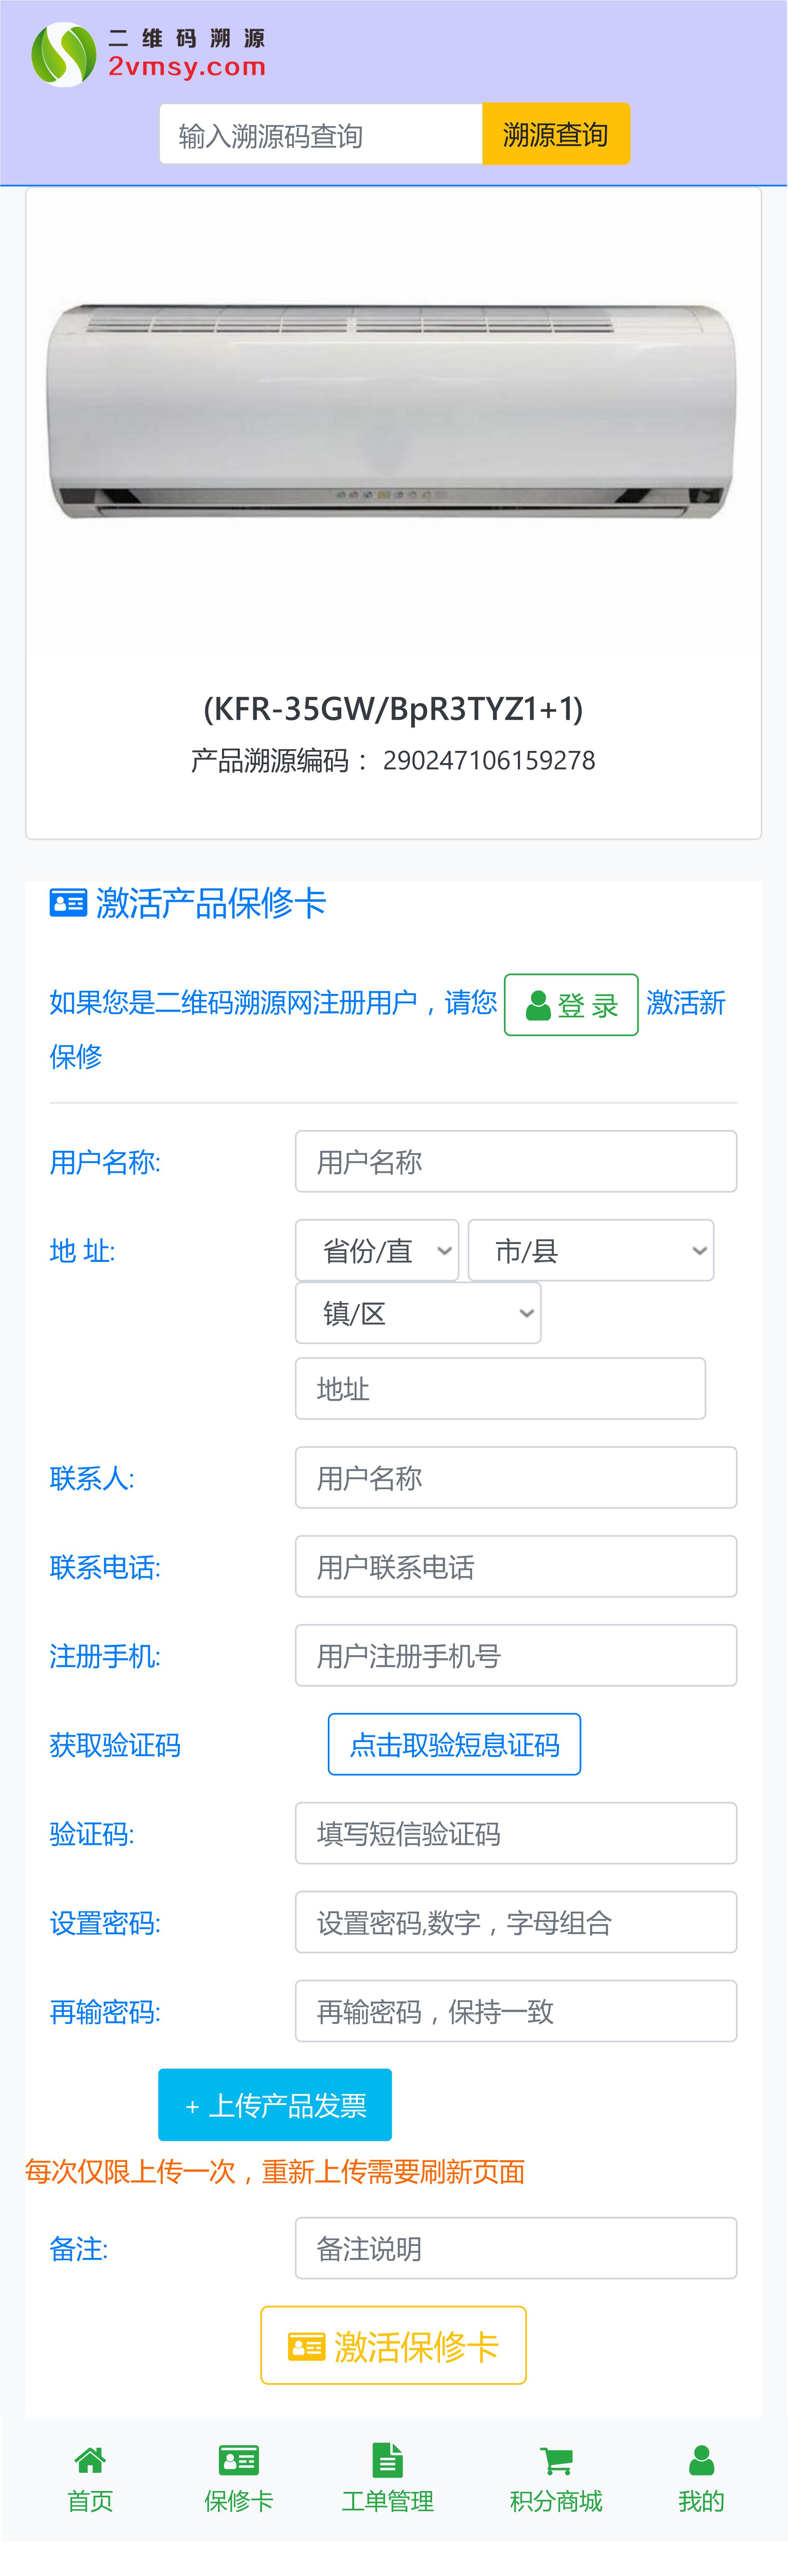Expand the 镇/区 district dropdown
The height and width of the screenshot is (2576, 788).
418,1313
